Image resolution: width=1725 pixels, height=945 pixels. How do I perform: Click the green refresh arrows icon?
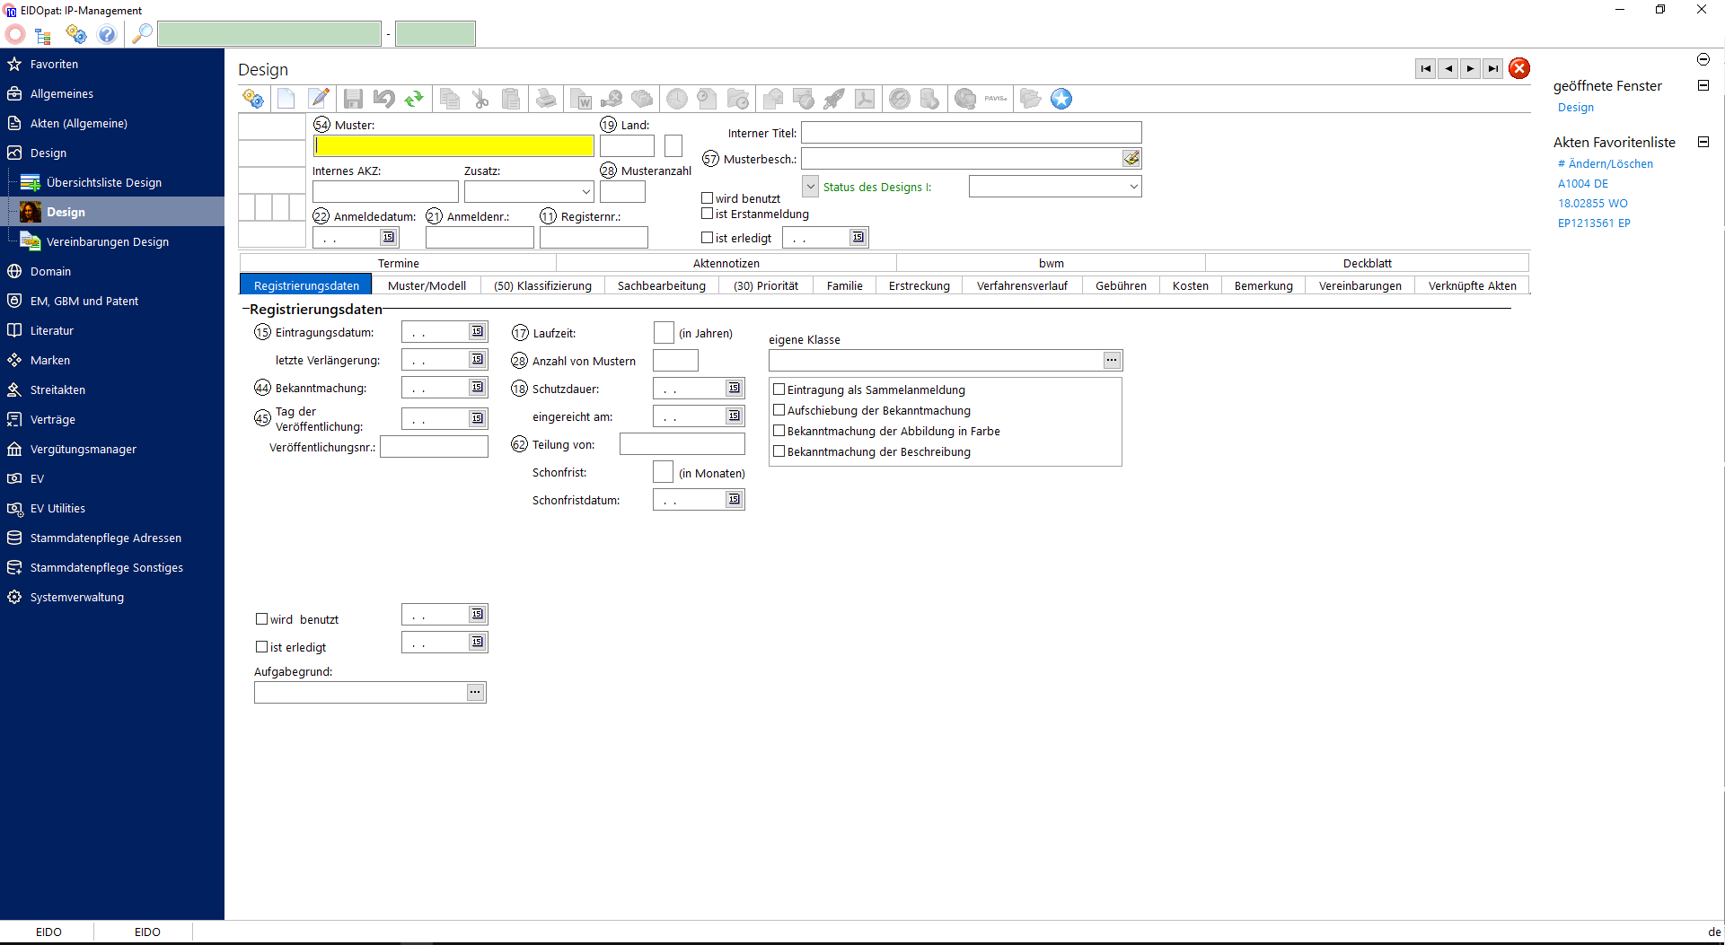point(414,99)
